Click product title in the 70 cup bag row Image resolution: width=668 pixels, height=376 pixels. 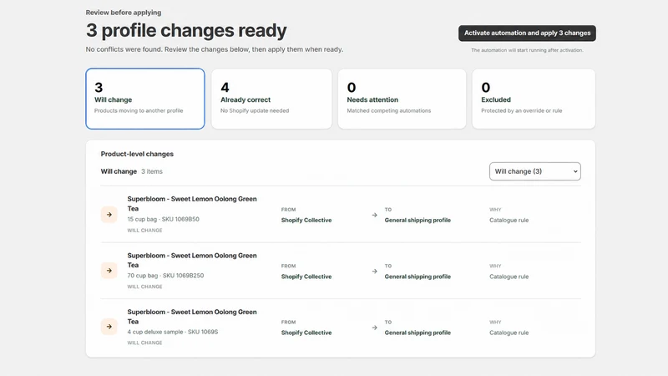coord(192,260)
